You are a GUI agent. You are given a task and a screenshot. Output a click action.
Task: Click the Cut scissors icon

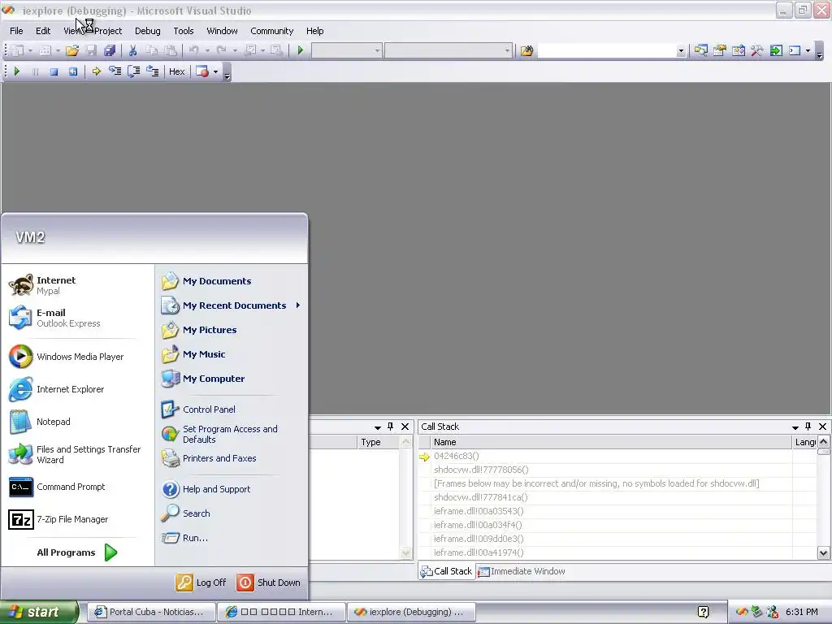132,50
